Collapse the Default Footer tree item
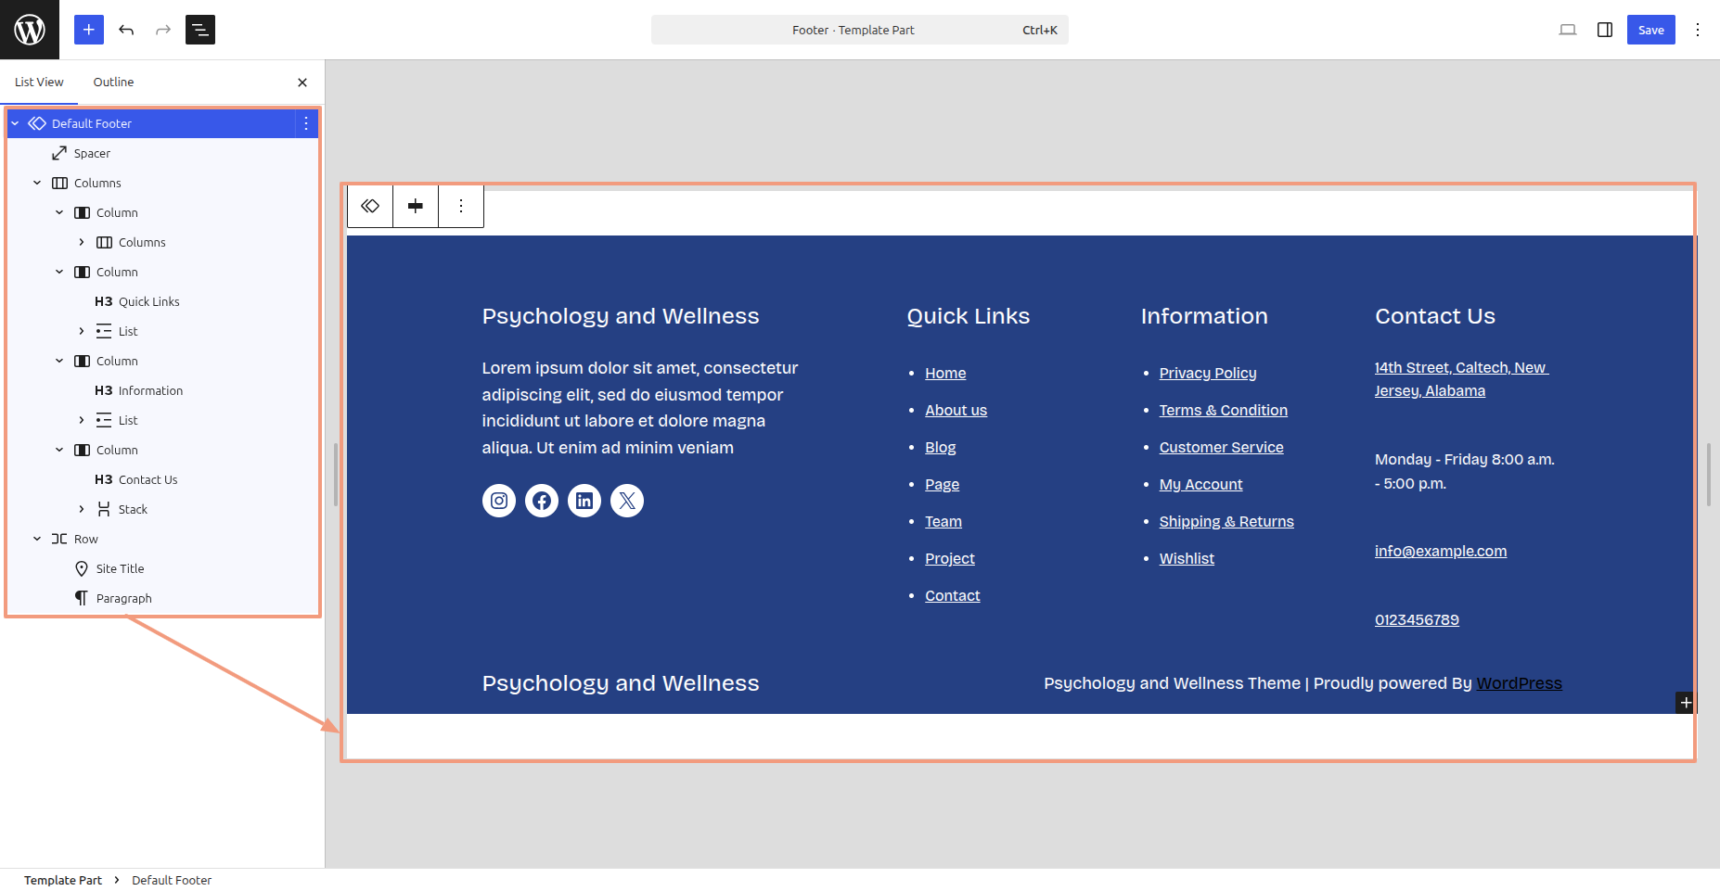This screenshot has height=891, width=1720. [15, 123]
